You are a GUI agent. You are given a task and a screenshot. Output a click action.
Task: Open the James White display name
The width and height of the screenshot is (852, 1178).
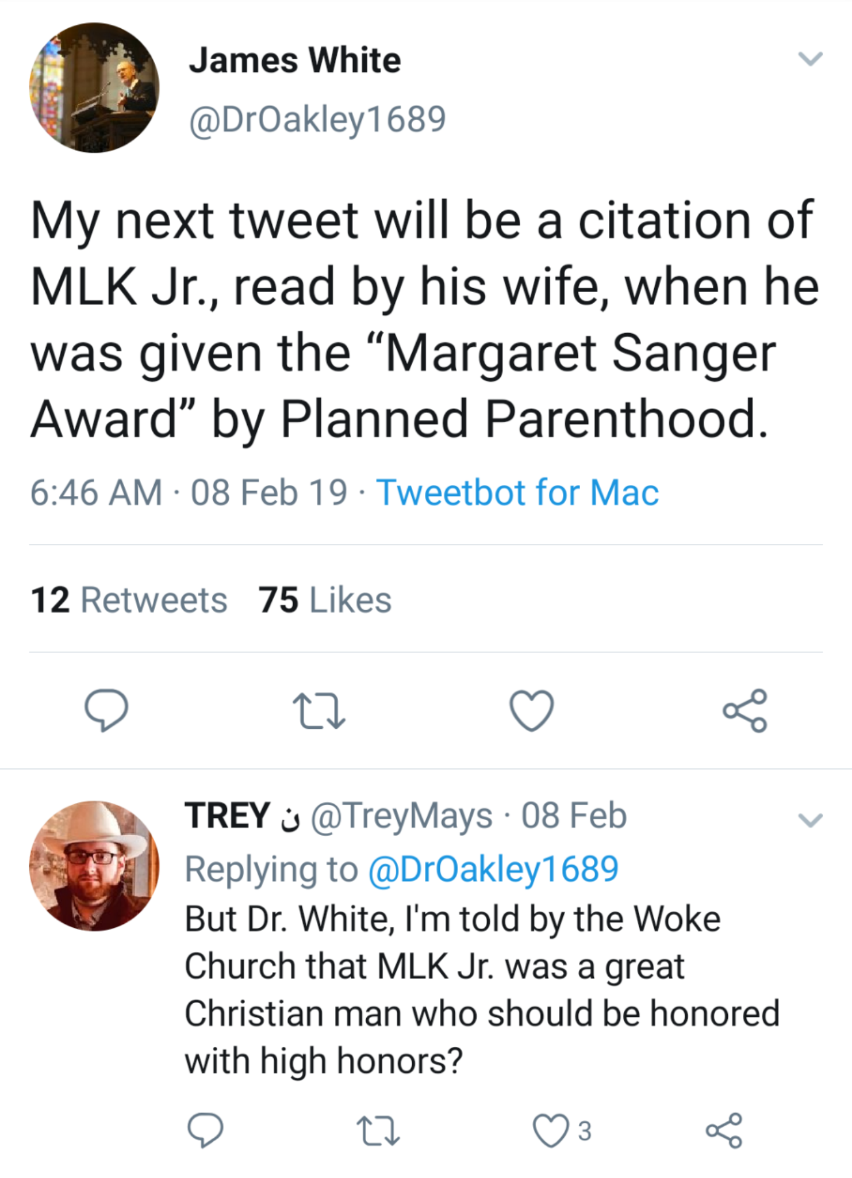pos(295,60)
